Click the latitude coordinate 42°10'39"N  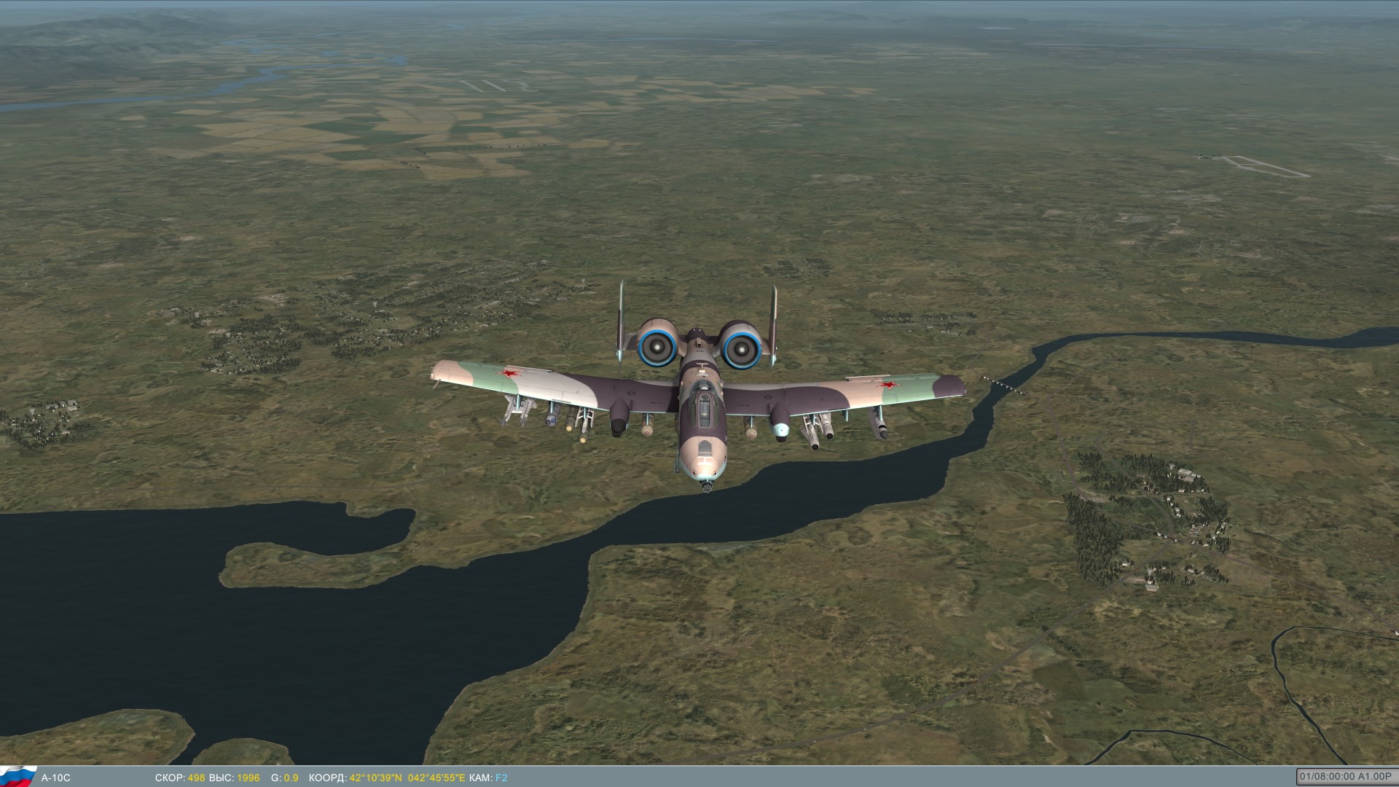coord(375,778)
